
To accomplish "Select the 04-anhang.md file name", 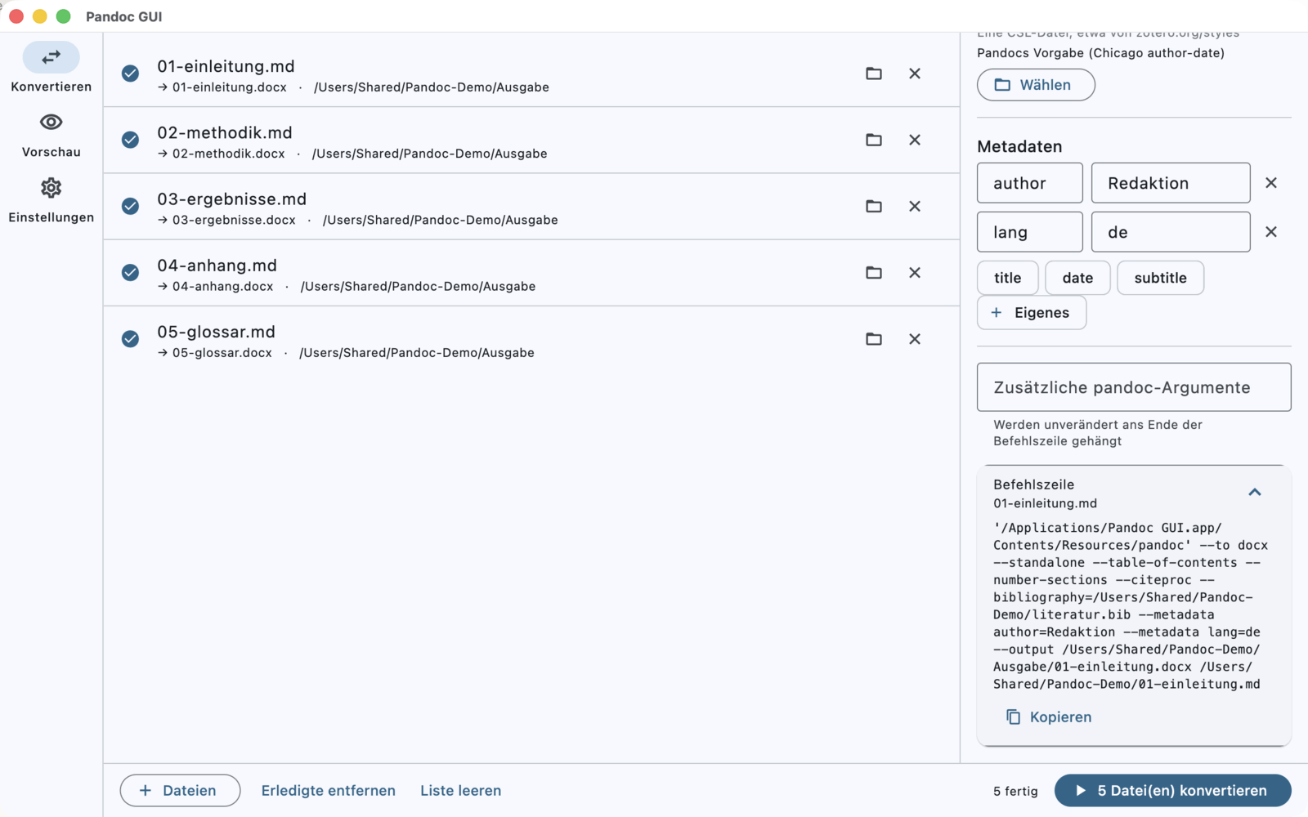I will tap(217, 266).
